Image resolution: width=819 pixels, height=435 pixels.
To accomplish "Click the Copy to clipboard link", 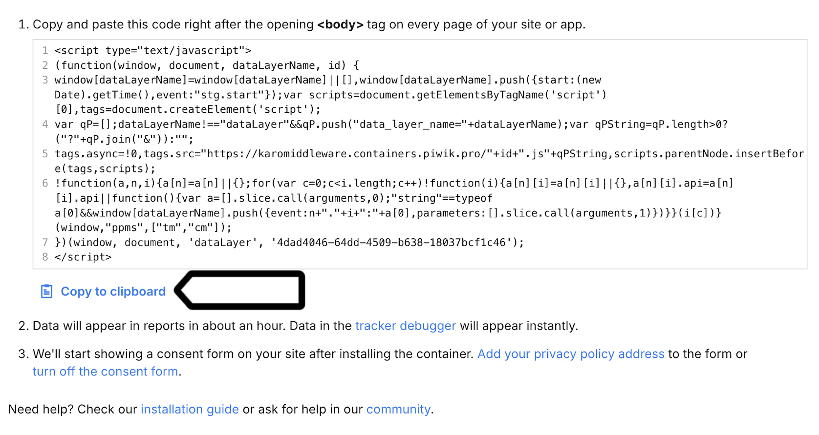I will coord(113,291).
